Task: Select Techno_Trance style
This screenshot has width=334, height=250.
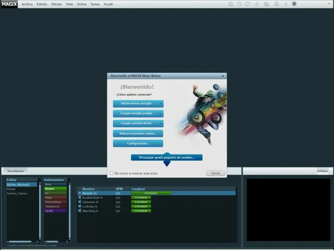Action: click(x=17, y=193)
